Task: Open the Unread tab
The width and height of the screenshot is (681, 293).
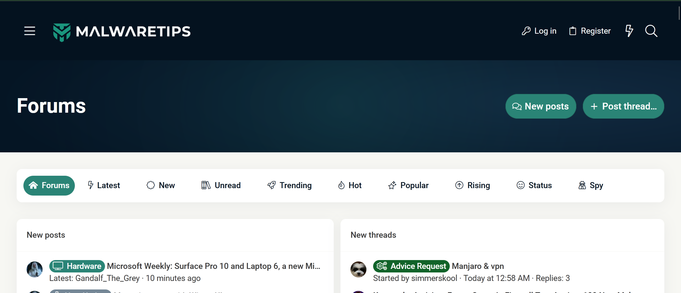Action: tap(221, 186)
